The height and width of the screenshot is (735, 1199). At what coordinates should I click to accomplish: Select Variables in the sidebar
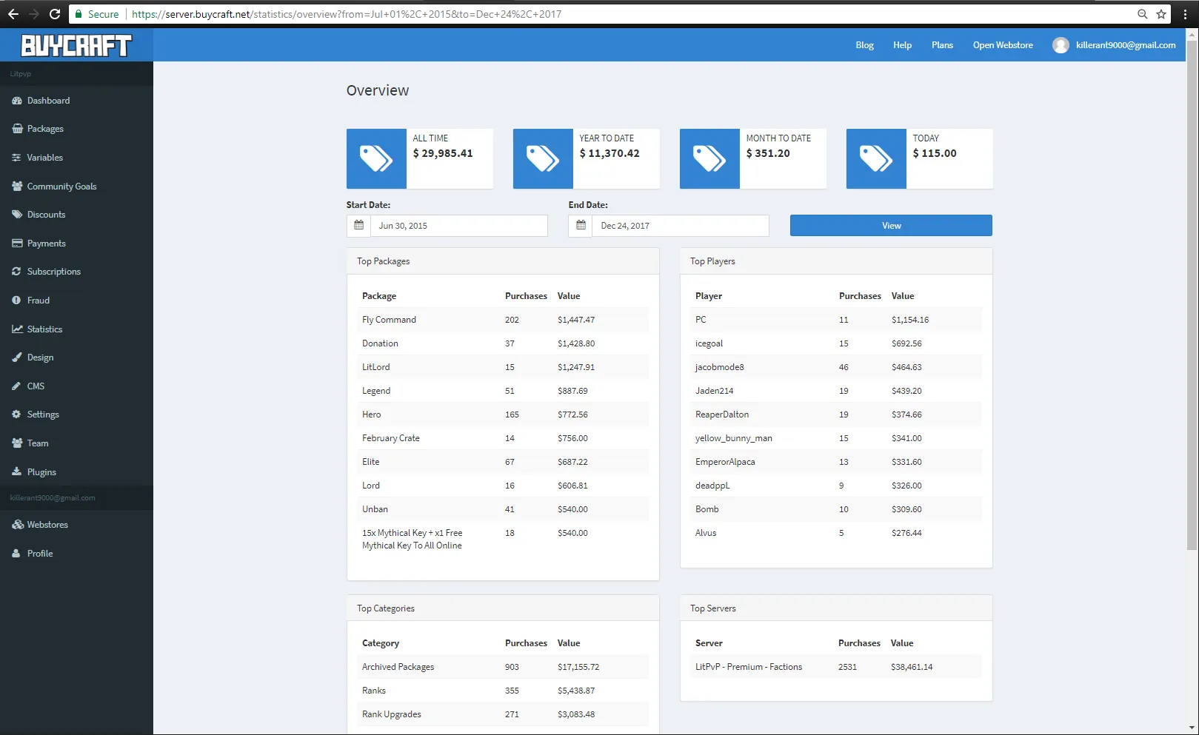tap(76, 158)
